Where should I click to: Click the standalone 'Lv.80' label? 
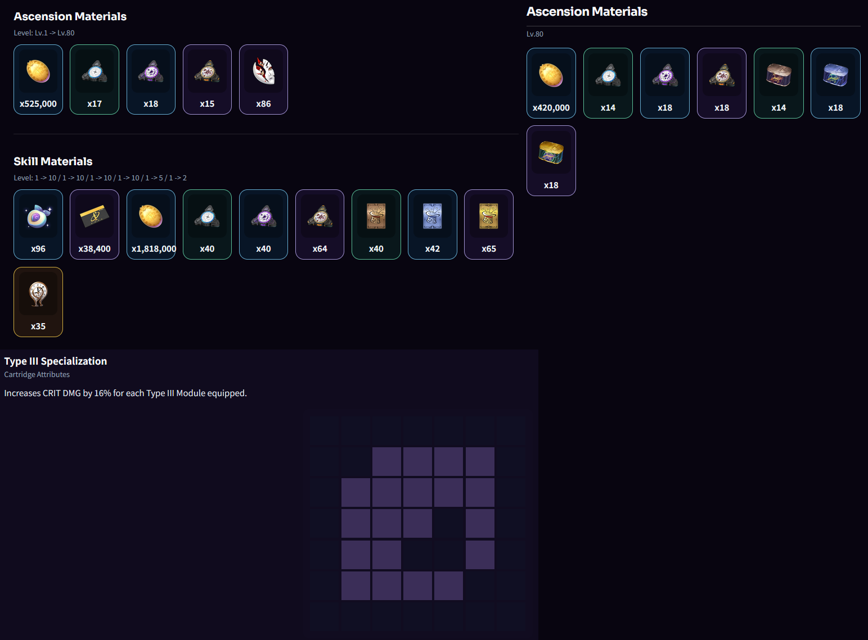pyautogui.click(x=535, y=34)
